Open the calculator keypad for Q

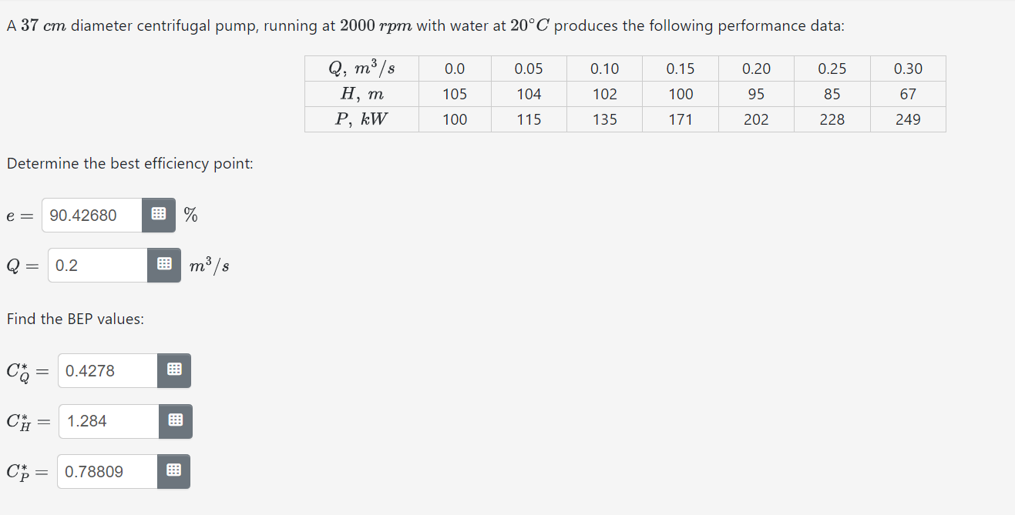coord(163,265)
